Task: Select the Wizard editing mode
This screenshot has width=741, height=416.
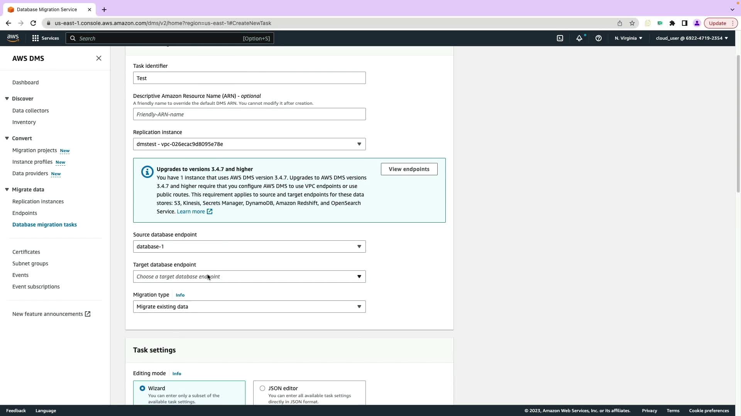Action: click(142, 388)
